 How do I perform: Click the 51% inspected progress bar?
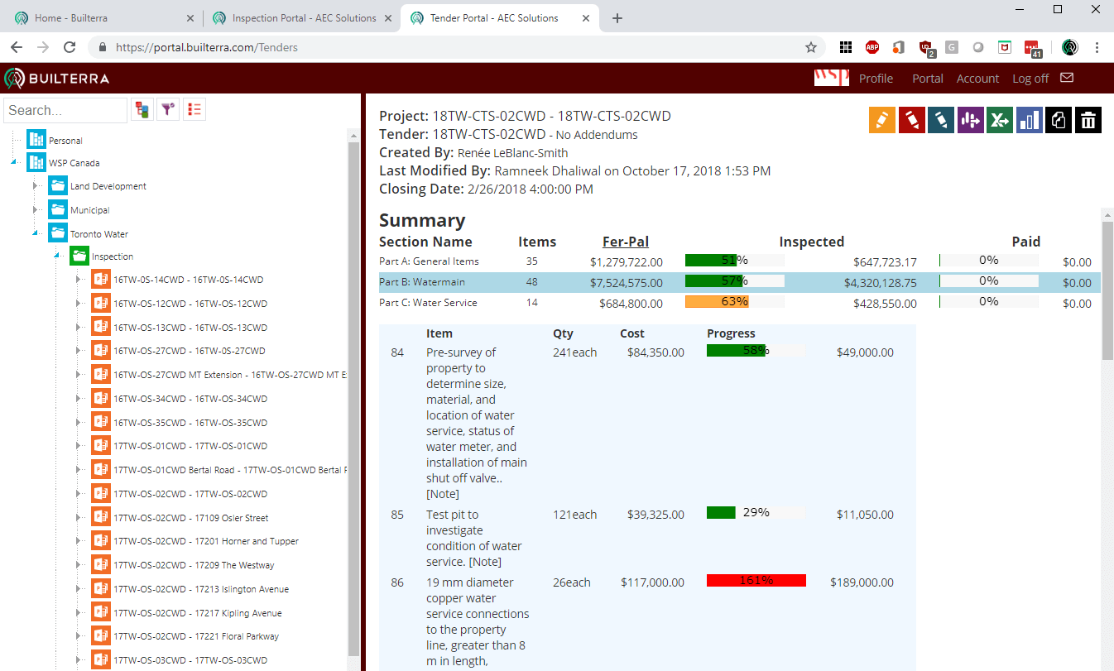(x=735, y=261)
